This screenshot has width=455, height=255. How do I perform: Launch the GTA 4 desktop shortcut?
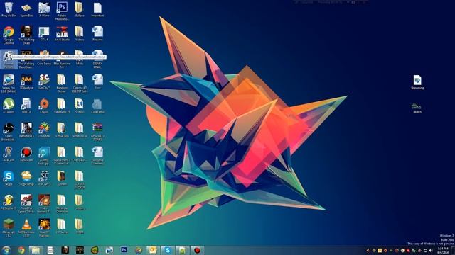pos(44,34)
